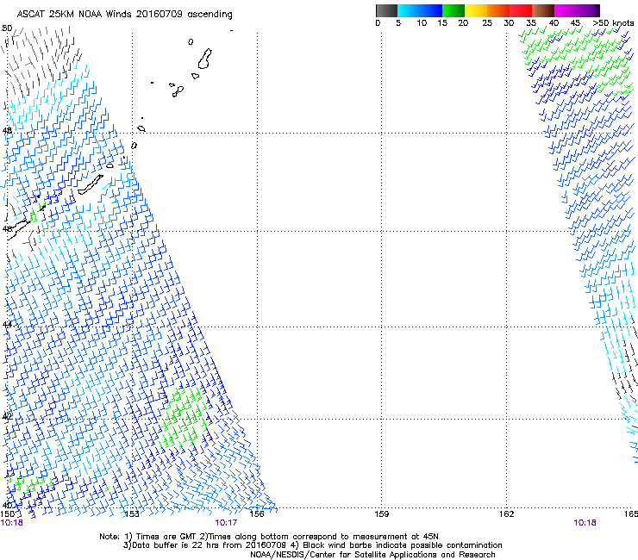Click the latitude label '48'
Image resolution: width=638 pixels, height=560 pixels.
(x=7, y=131)
